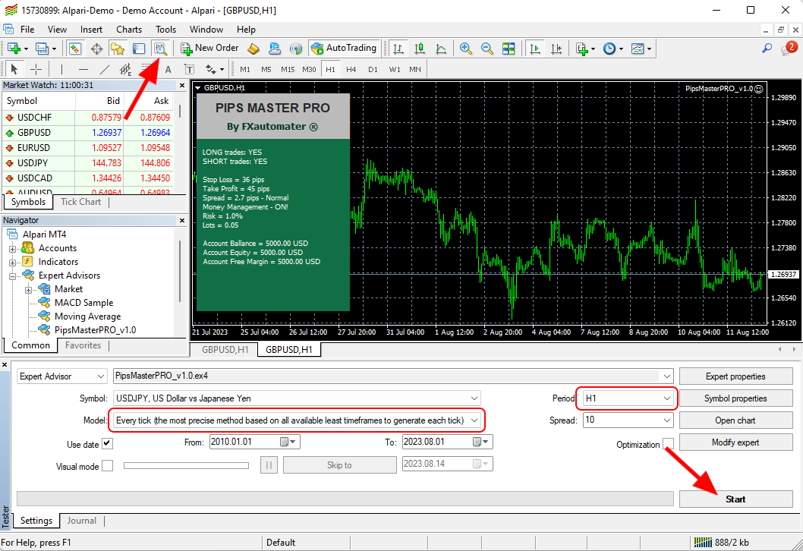Expand the Indicators tree node
803x551 pixels.
pos(12,263)
